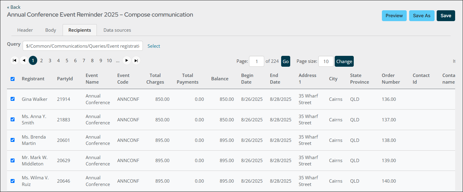The image size is (463, 192).
Task: Click the previous page arrow icon
Action: coord(24,61)
